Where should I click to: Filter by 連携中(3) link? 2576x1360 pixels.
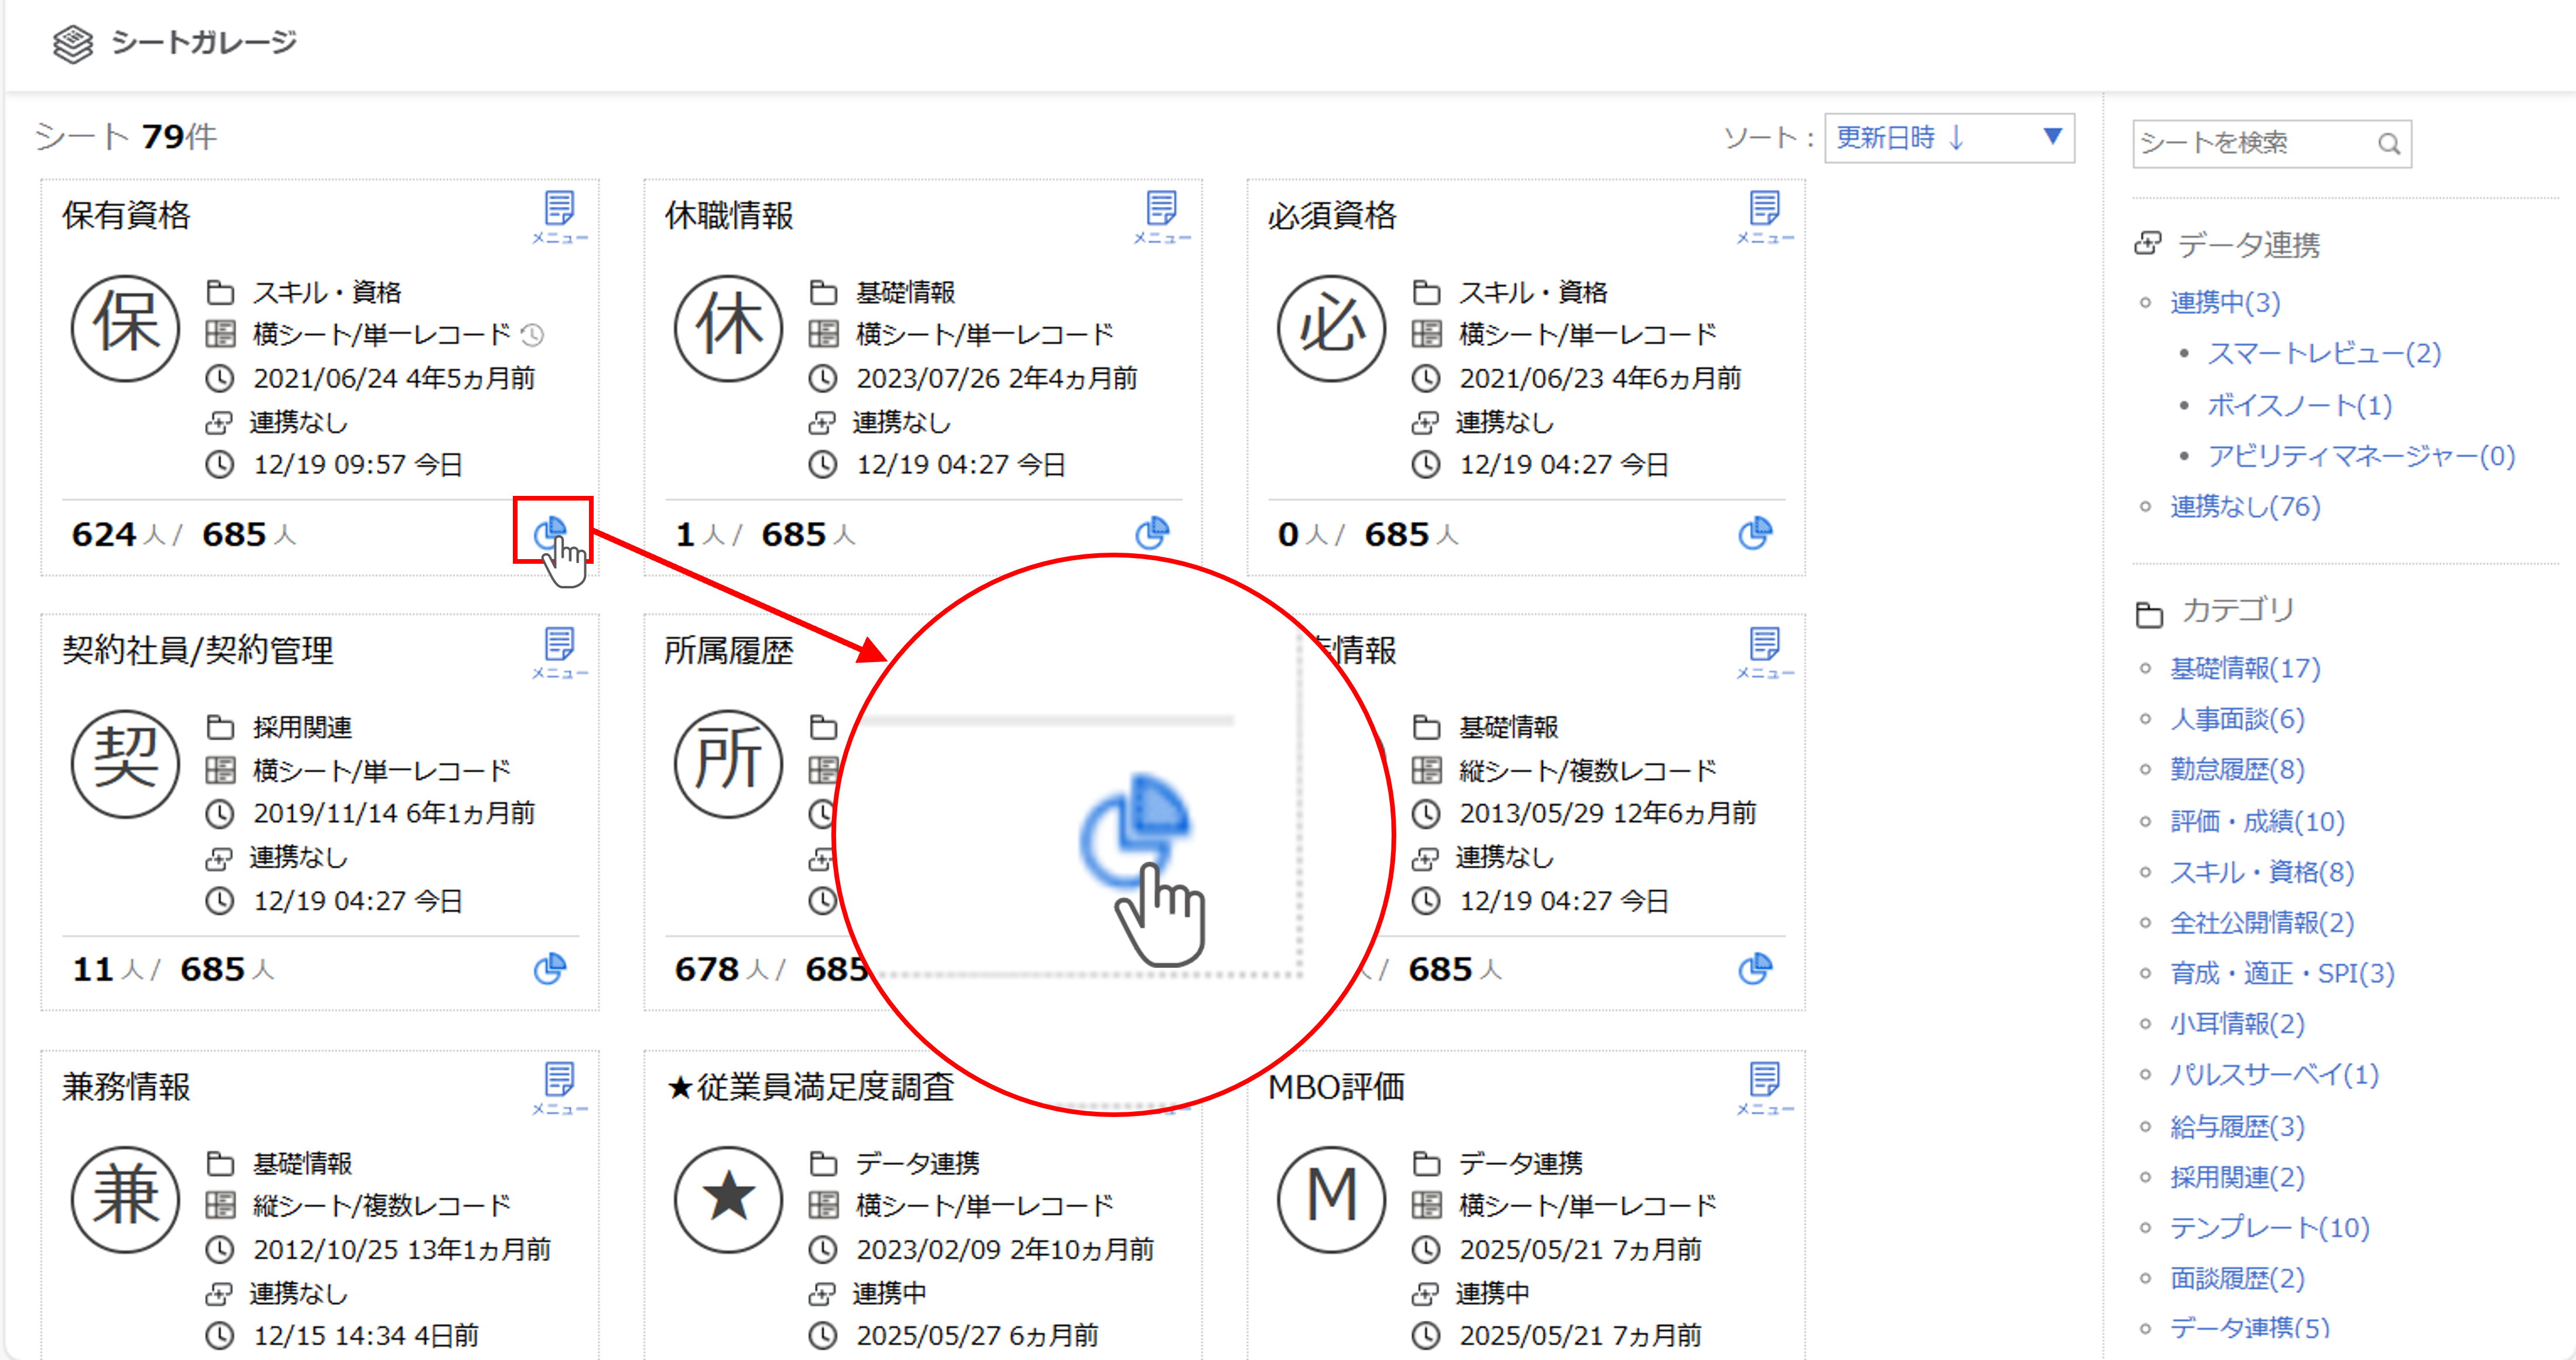2224,302
